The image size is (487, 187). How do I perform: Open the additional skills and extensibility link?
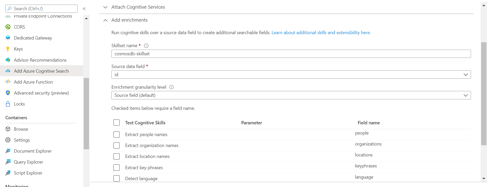(321, 33)
